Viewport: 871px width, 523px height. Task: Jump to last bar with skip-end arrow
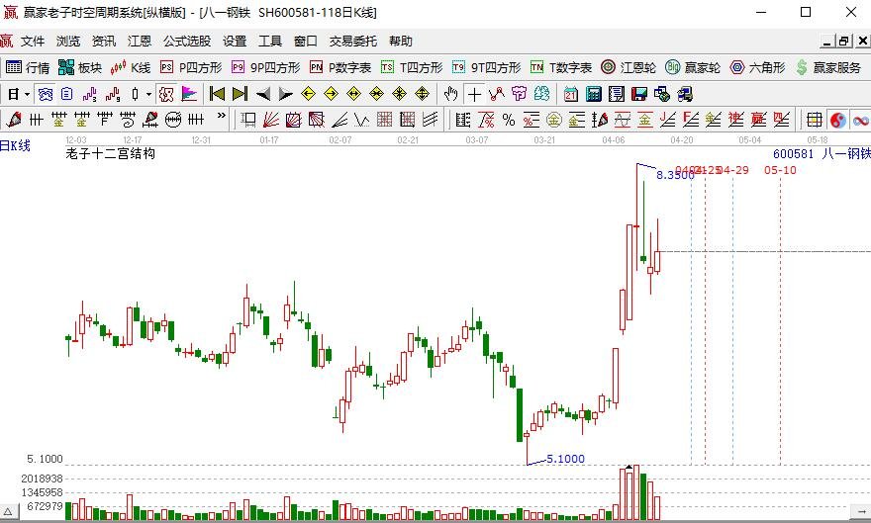pyautogui.click(x=240, y=94)
